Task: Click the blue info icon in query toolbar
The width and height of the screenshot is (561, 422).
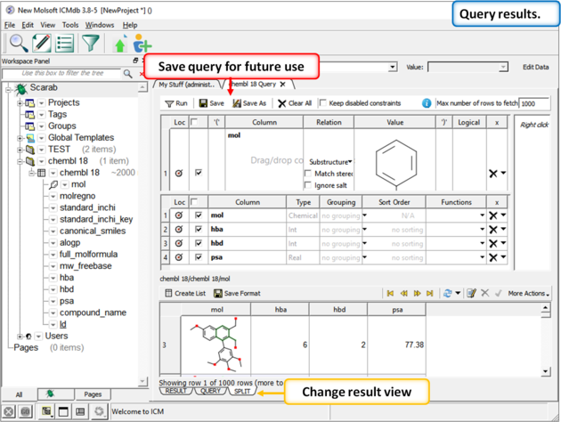Action: [x=427, y=103]
